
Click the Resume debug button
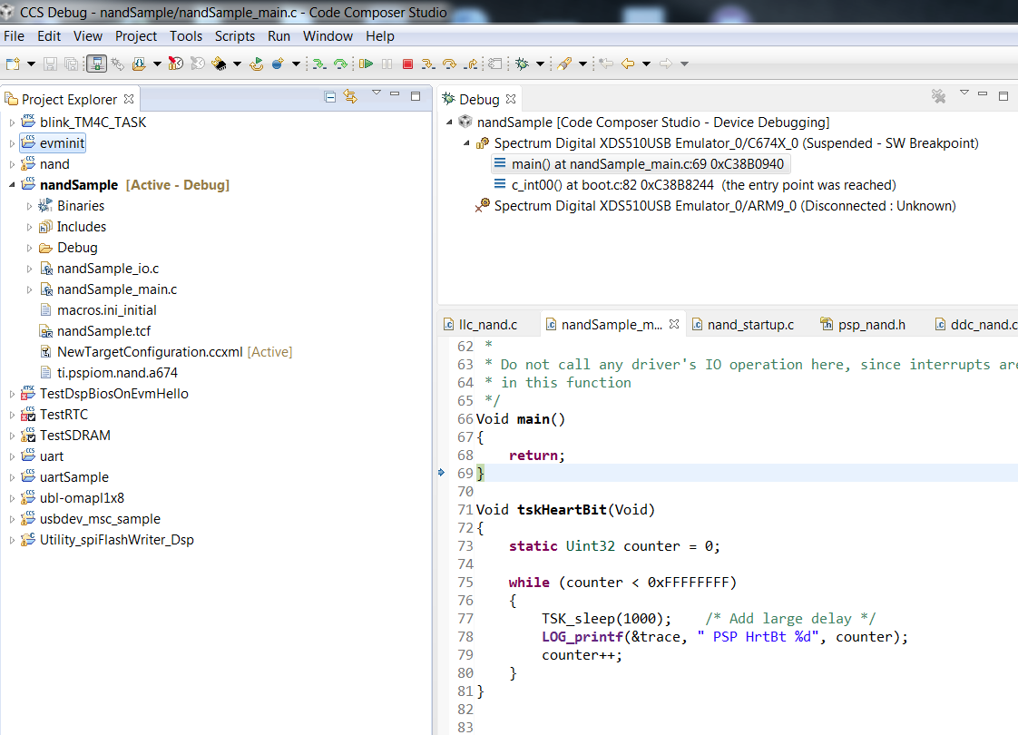click(366, 64)
